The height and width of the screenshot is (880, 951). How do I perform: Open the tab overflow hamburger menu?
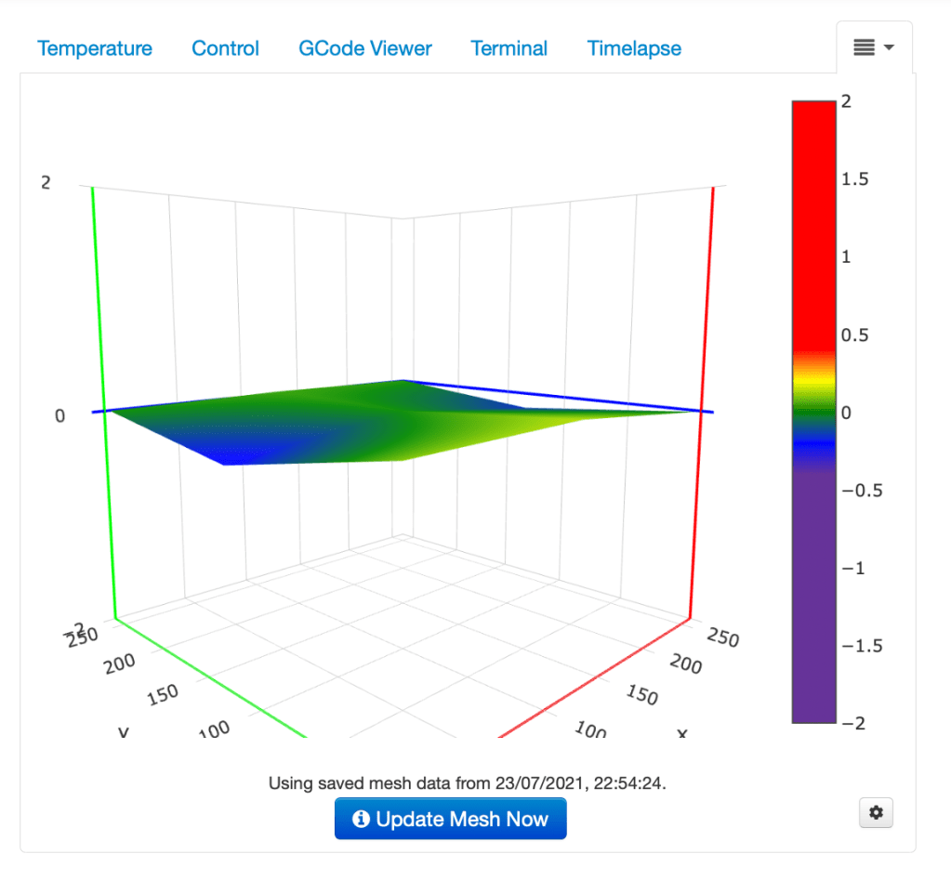coord(873,47)
